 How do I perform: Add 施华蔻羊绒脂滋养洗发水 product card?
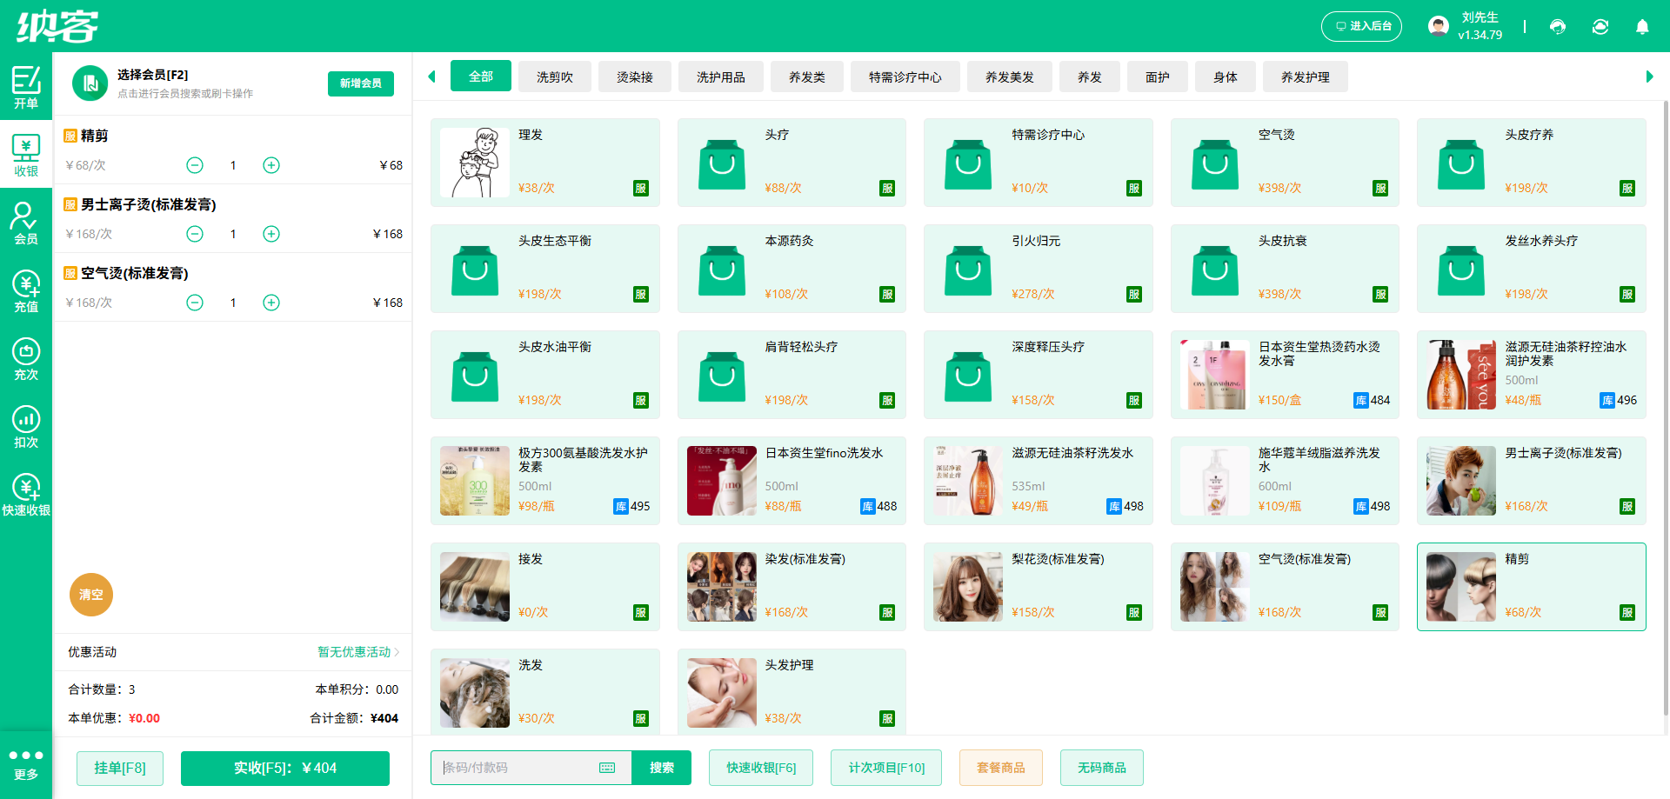click(1285, 481)
